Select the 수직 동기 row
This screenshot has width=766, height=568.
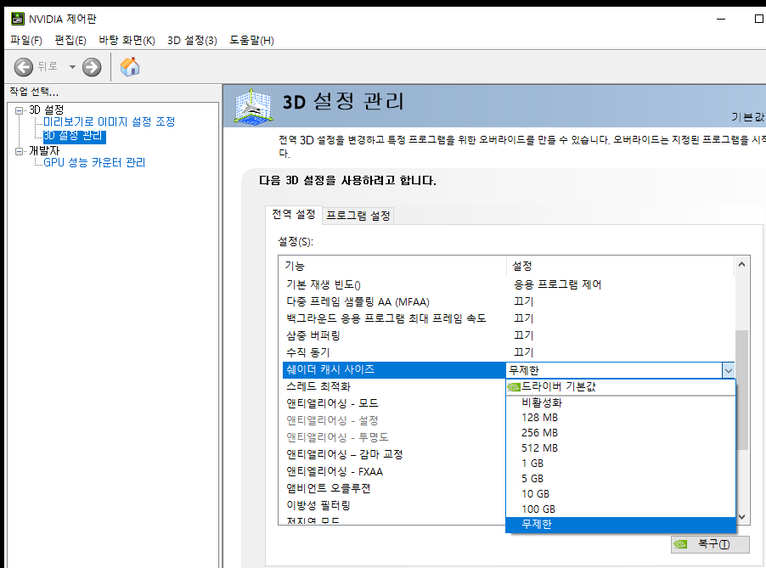point(508,352)
